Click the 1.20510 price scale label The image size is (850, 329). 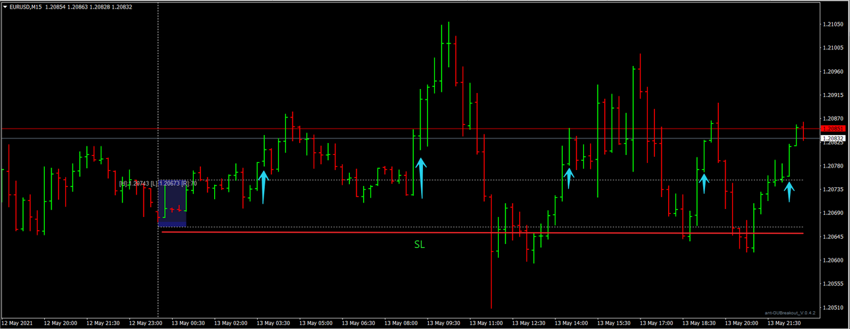pos(834,307)
